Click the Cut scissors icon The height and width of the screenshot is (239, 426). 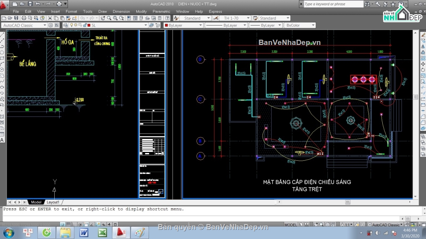pyautogui.click(x=50, y=18)
